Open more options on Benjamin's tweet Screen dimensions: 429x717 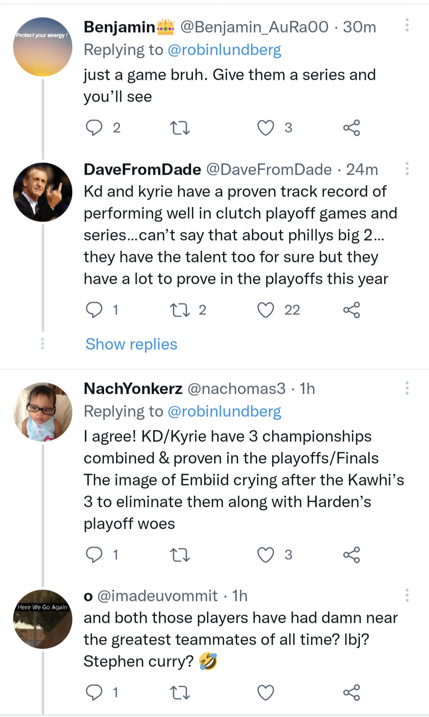pyautogui.click(x=407, y=25)
